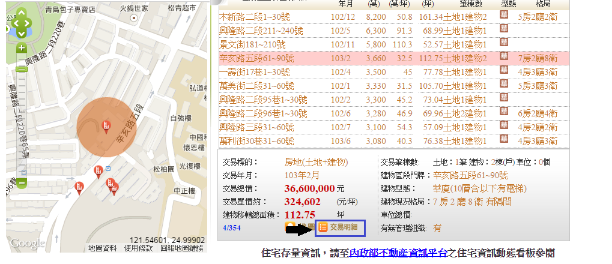Viewport: 612px width, 264px height.
Task: Click building type icon in 辛亥路五段61~90號 row
Action: [x=504, y=58]
